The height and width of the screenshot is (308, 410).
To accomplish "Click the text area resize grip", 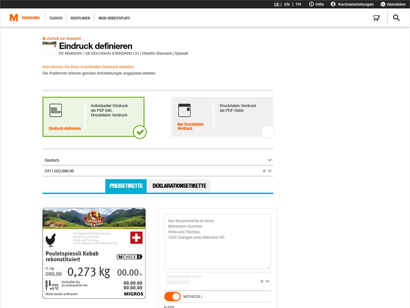I will point(269,267).
